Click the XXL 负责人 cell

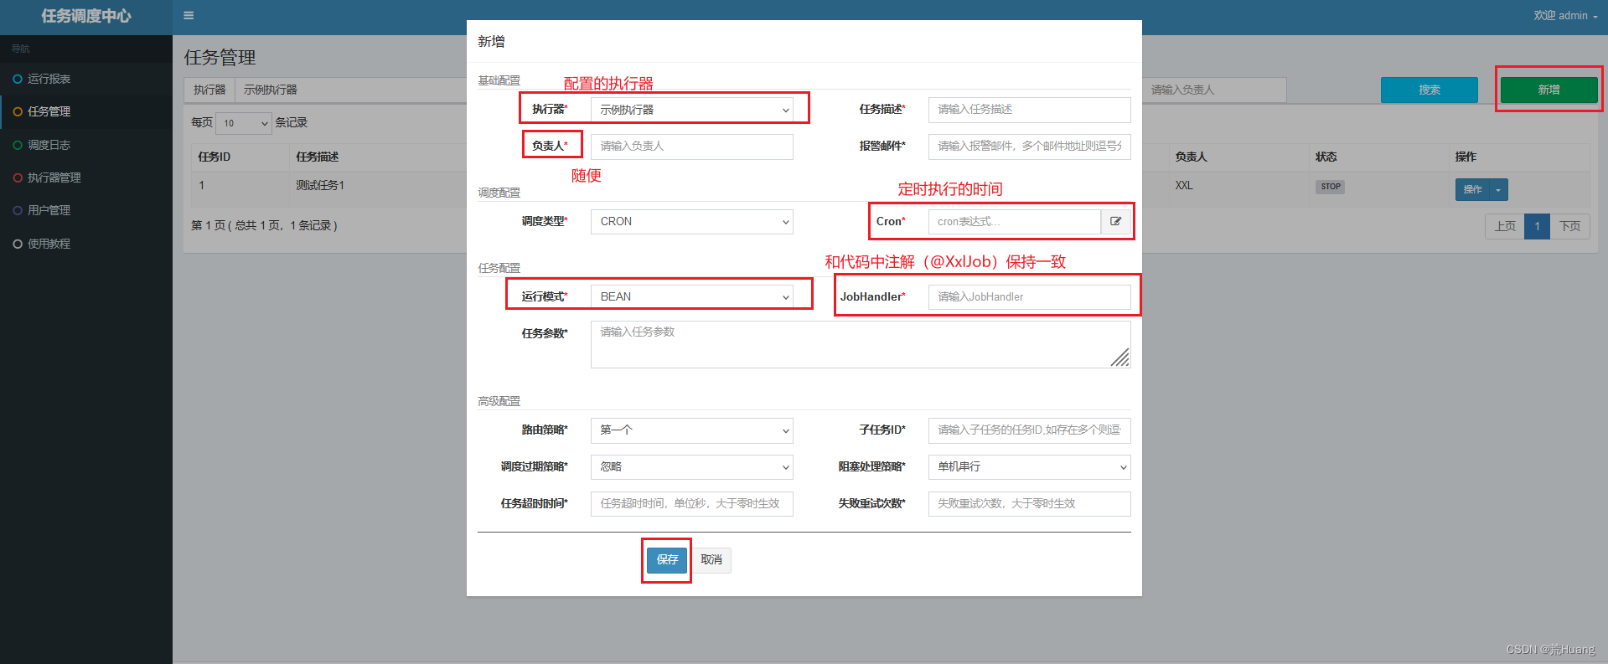[1183, 185]
